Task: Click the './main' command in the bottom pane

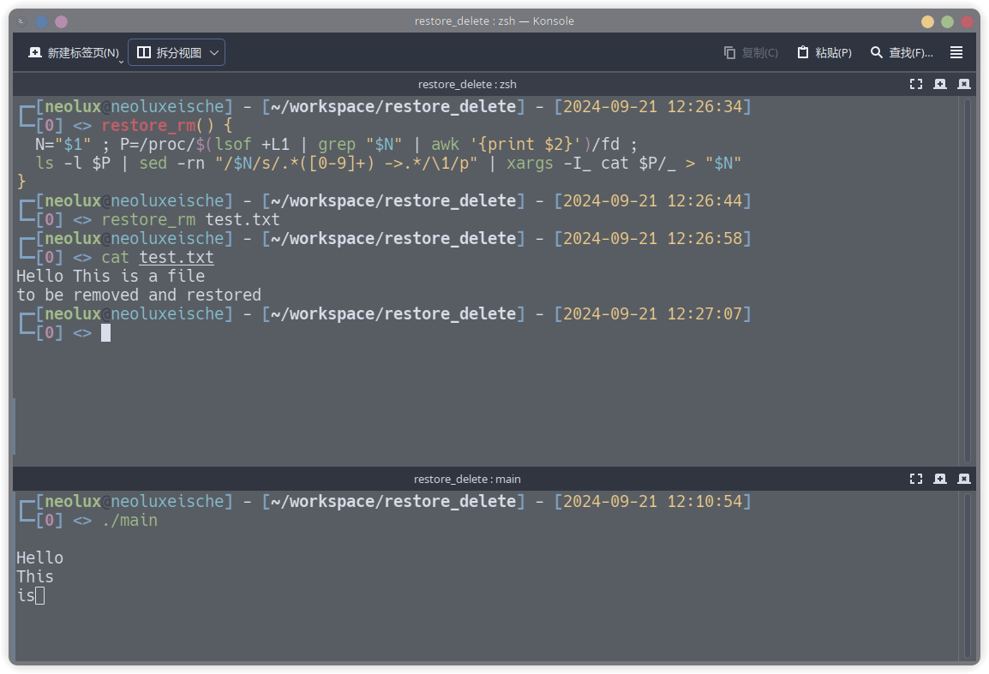Action: tap(129, 520)
